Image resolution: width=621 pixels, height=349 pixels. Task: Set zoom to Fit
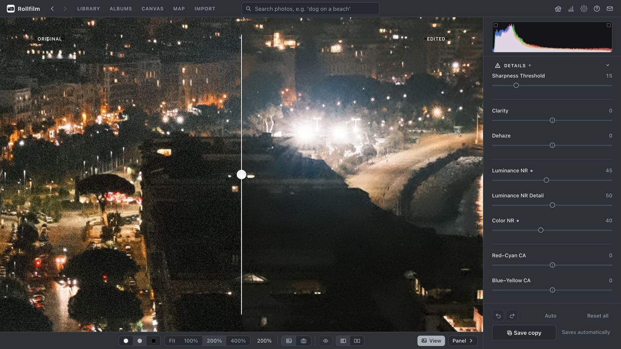(172, 341)
